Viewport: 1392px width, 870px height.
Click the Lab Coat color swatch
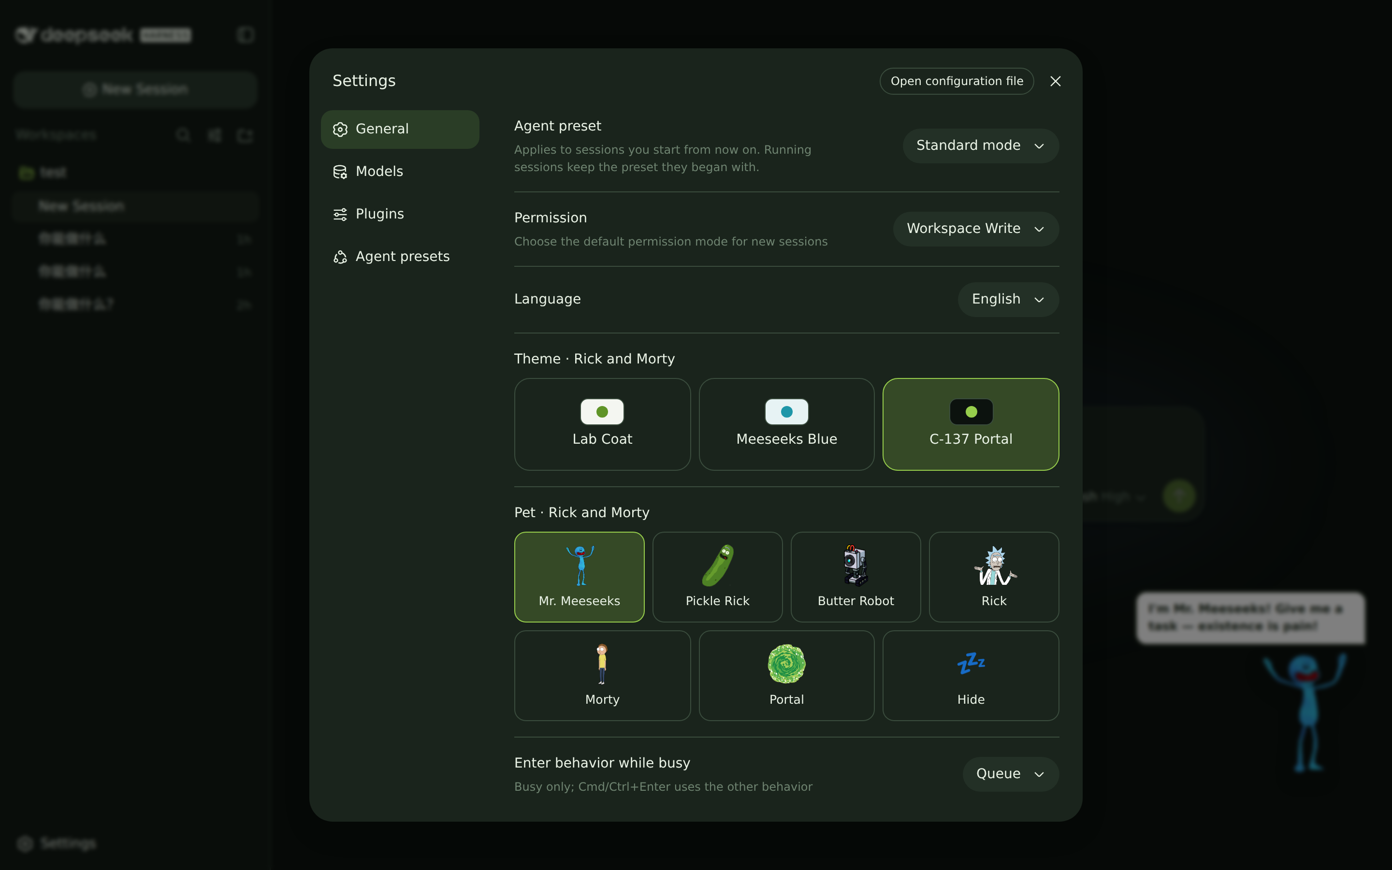click(602, 411)
